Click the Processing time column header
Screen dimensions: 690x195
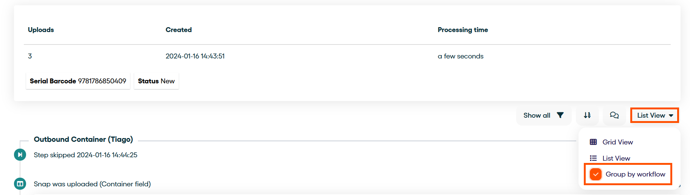tap(463, 30)
